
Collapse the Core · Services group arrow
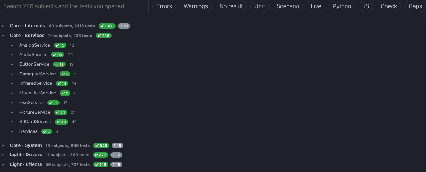pos(3,36)
